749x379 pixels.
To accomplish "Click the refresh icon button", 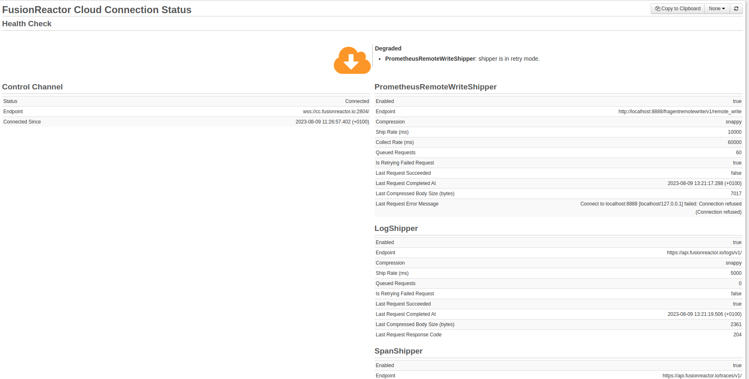I will 736,9.
